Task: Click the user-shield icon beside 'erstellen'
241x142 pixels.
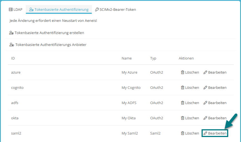Action: (11, 33)
